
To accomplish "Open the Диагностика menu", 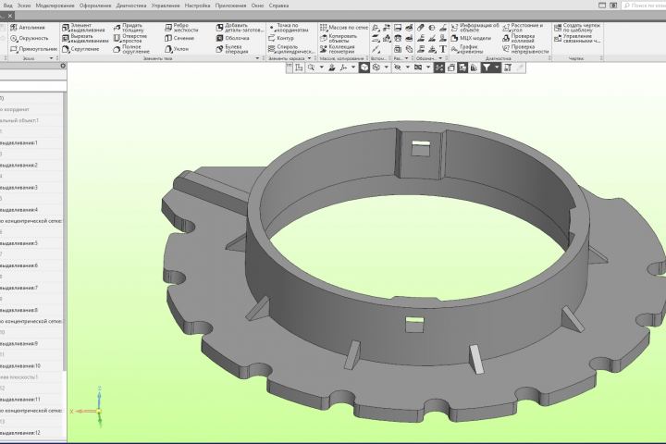I will (131, 6).
